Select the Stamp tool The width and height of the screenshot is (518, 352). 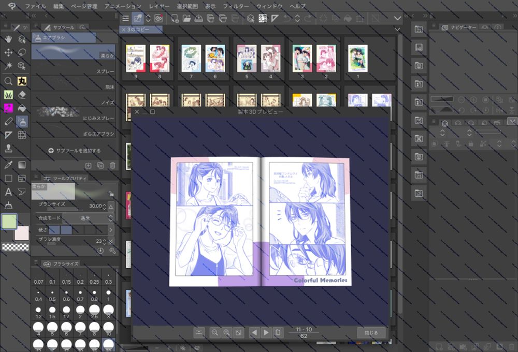coord(8,148)
